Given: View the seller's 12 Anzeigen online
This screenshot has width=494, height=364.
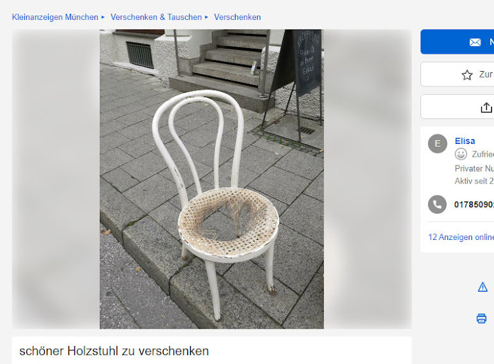Looking at the screenshot, I should click(461, 237).
